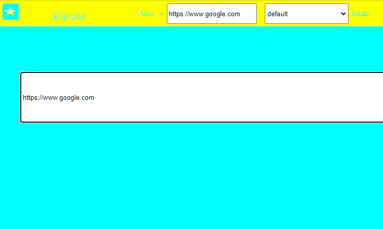Click the end of the header URL text
This screenshot has height=229, width=383.
[240, 14]
